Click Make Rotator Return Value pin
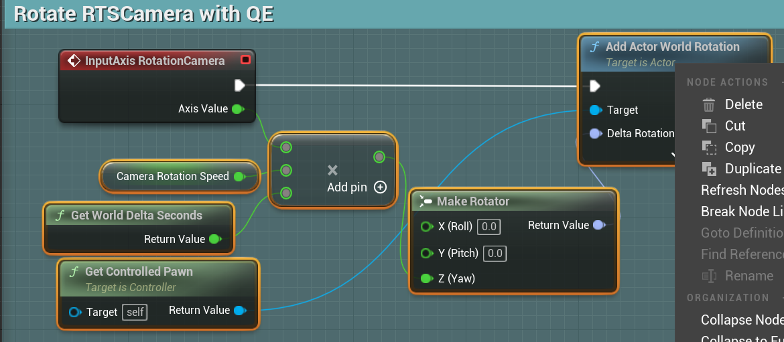 click(x=598, y=226)
